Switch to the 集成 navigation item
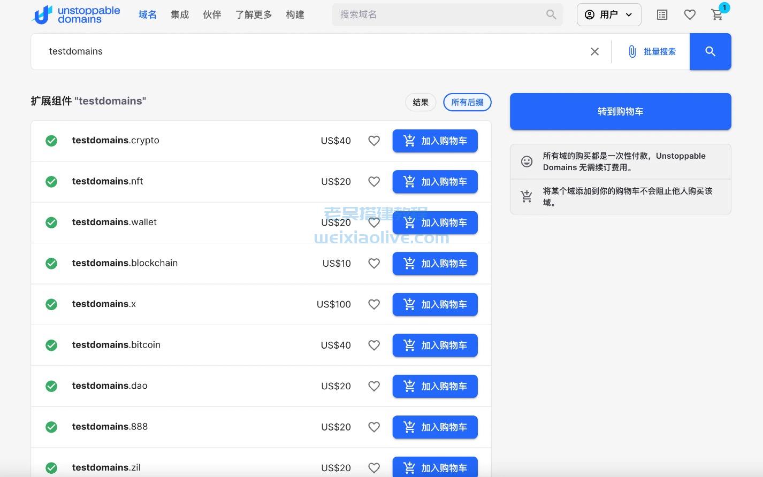This screenshot has height=477, width=763. (180, 14)
